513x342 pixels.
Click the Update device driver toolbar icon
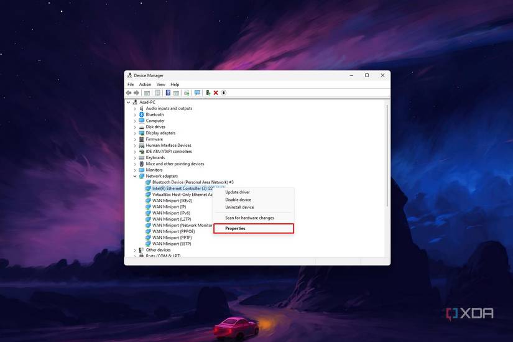click(187, 93)
